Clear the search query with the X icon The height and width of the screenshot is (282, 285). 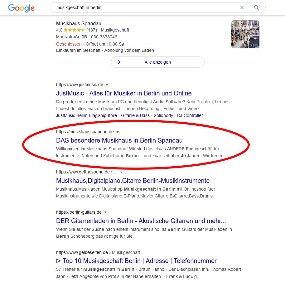click(x=242, y=7)
